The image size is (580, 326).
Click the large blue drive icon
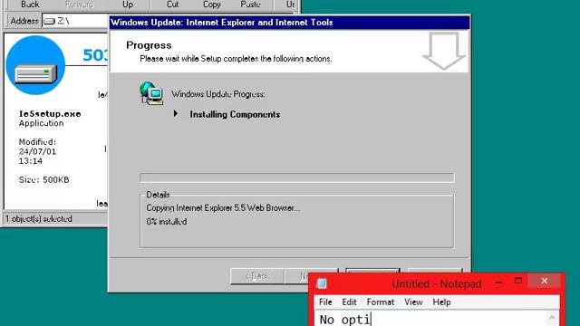tap(35, 65)
